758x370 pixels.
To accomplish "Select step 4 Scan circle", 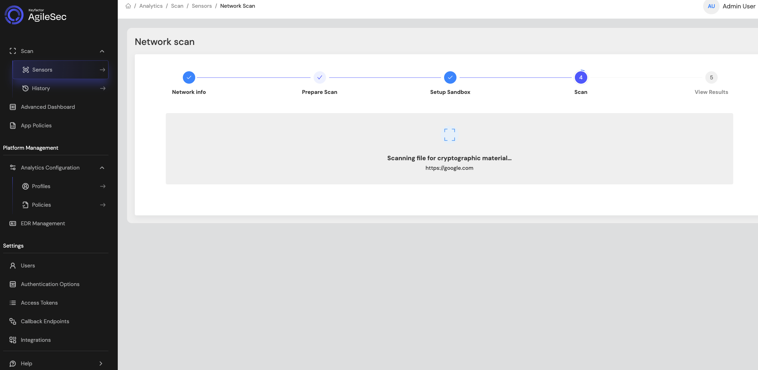I will click(581, 77).
